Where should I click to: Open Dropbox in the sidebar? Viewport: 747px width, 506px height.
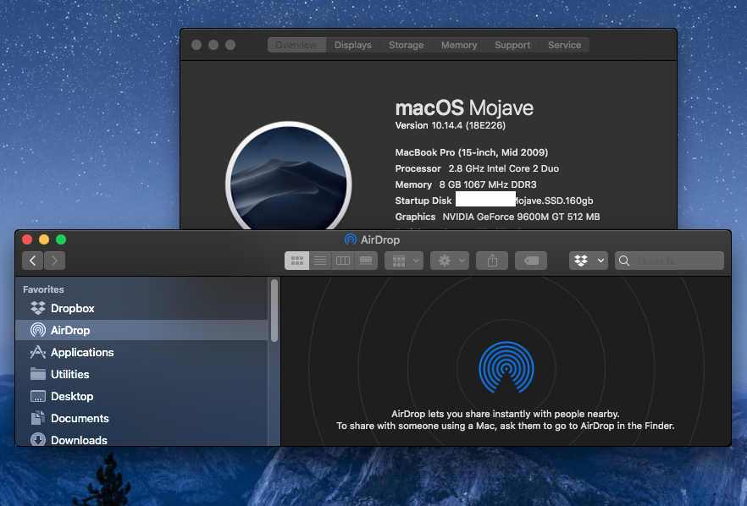click(141, 308)
